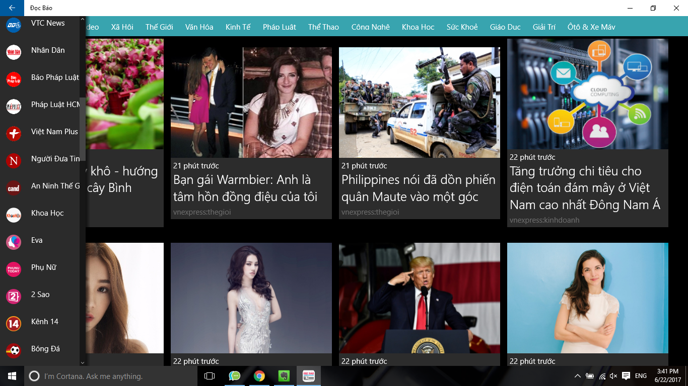This screenshot has width=688, height=386.
Task: Click the Eva source icon
Action: point(14,242)
